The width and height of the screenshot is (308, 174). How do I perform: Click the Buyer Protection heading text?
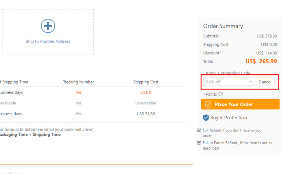[x=229, y=118]
